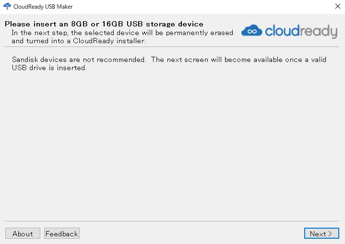The image size is (345, 244).
Task: Proceed with the Next button
Action: click(x=321, y=233)
